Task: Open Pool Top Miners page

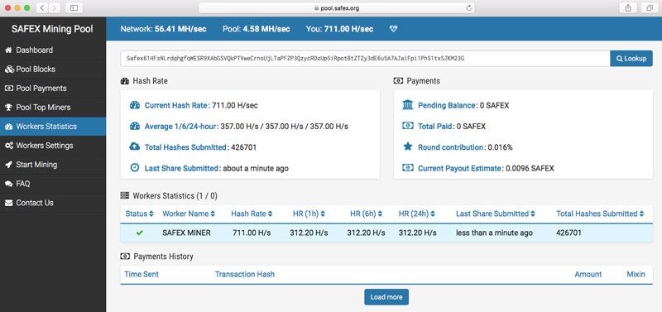Action: (53, 108)
